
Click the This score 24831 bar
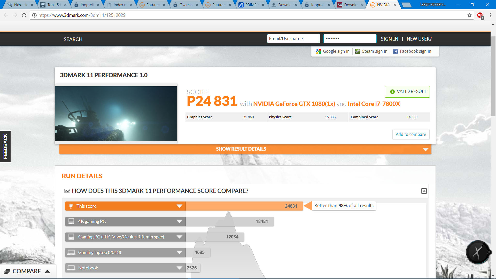click(244, 206)
